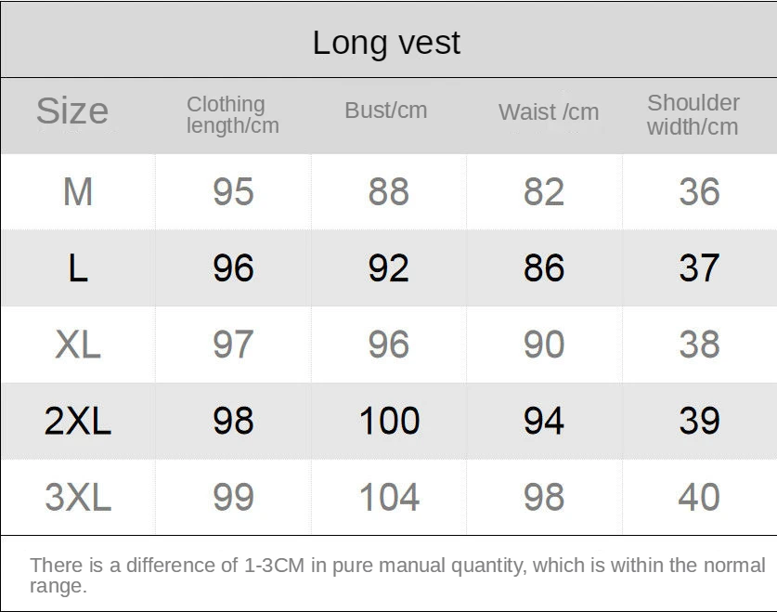Screen dimensions: 777x612
Task: Click the "Long vest" table title
Action: pyautogui.click(x=386, y=43)
